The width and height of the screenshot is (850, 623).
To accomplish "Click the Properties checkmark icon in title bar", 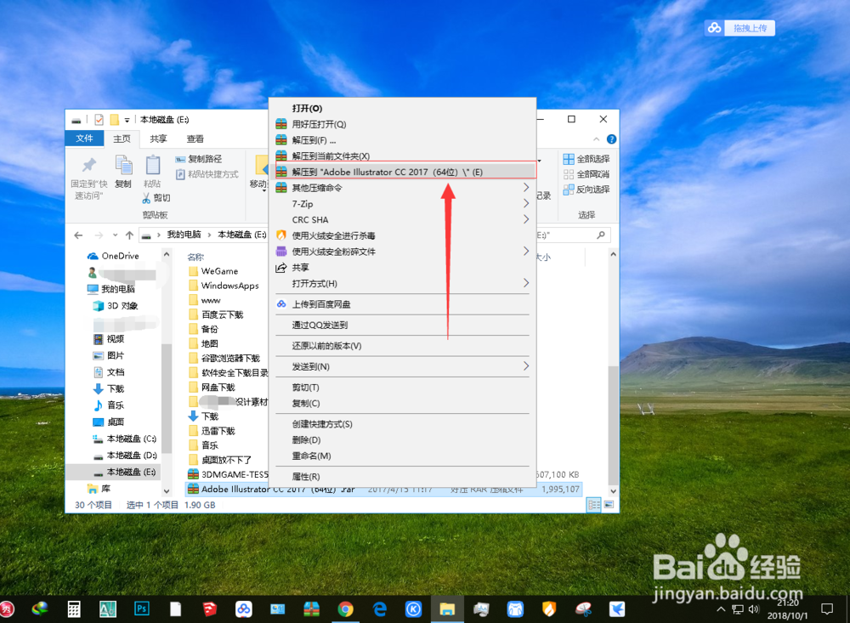I will (x=99, y=119).
